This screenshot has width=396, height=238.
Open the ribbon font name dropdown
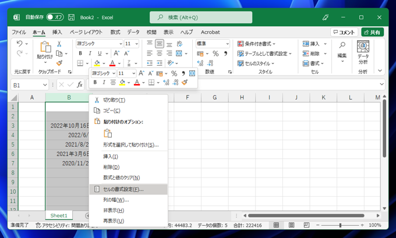point(121,44)
